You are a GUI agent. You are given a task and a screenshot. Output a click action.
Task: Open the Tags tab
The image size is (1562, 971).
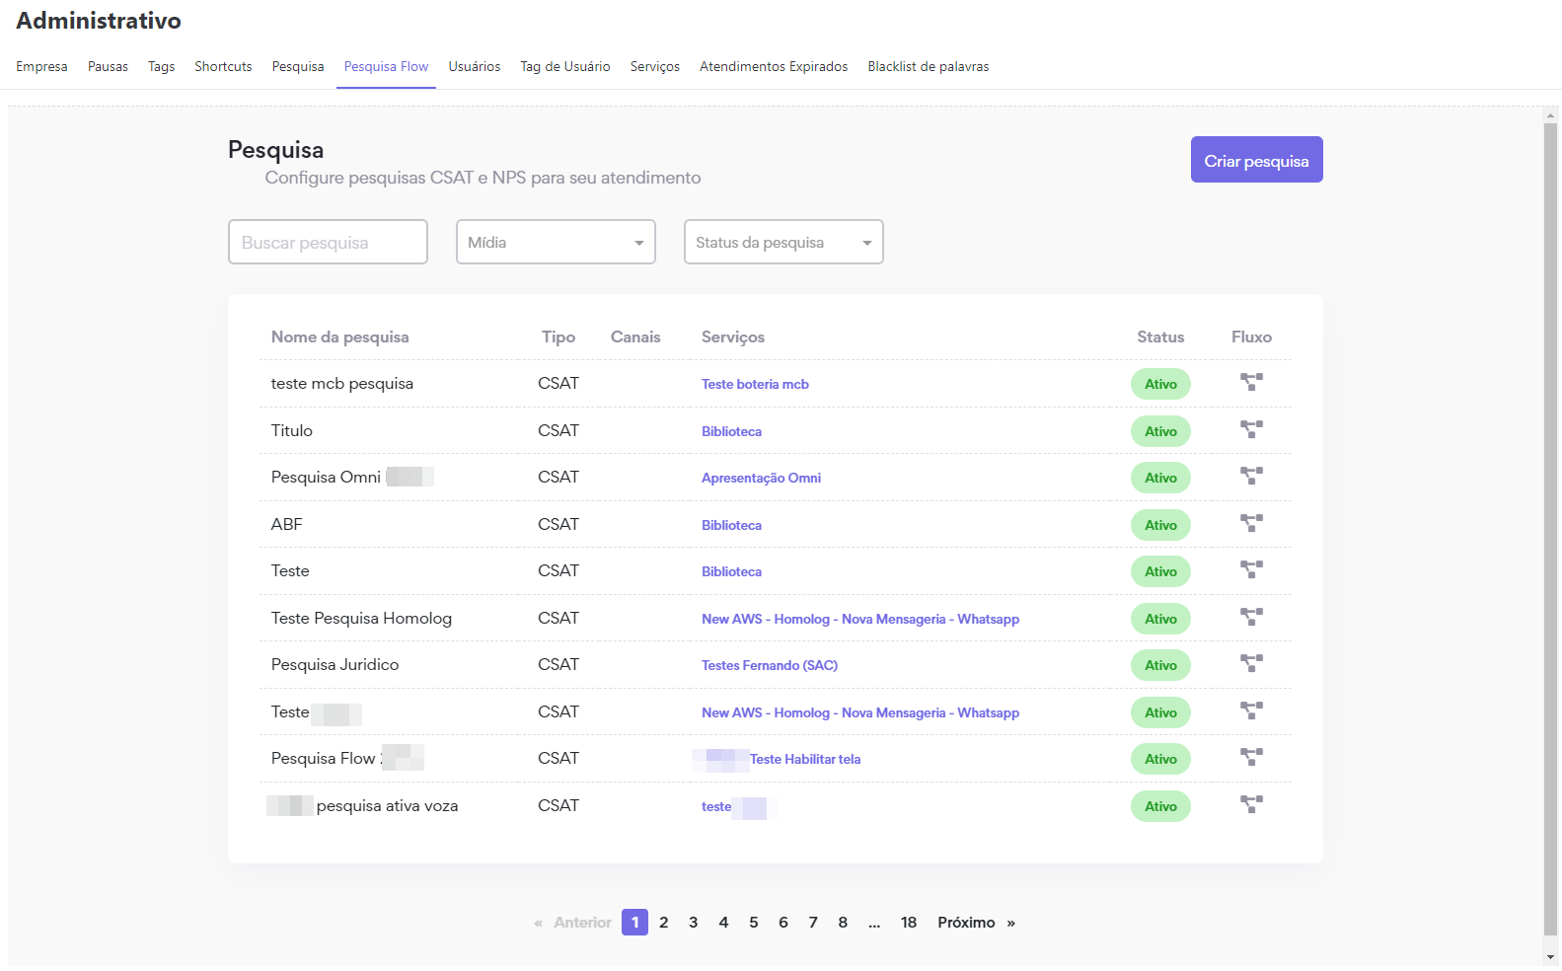tap(161, 66)
